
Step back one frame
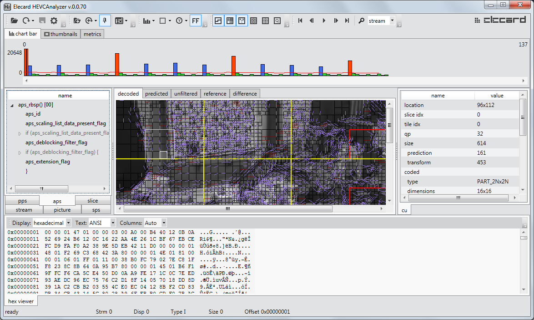(312, 21)
